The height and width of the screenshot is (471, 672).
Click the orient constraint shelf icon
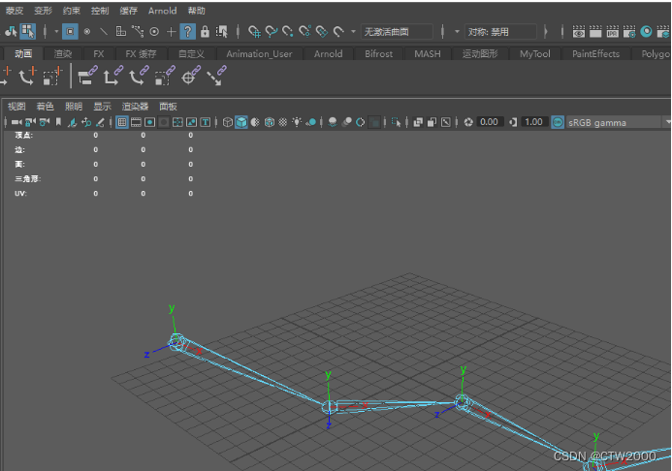tap(139, 77)
